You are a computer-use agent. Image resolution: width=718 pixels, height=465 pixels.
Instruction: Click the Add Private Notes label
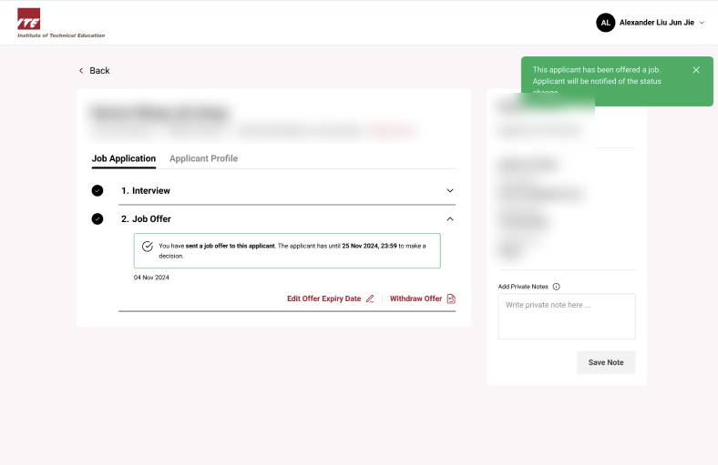point(523,287)
